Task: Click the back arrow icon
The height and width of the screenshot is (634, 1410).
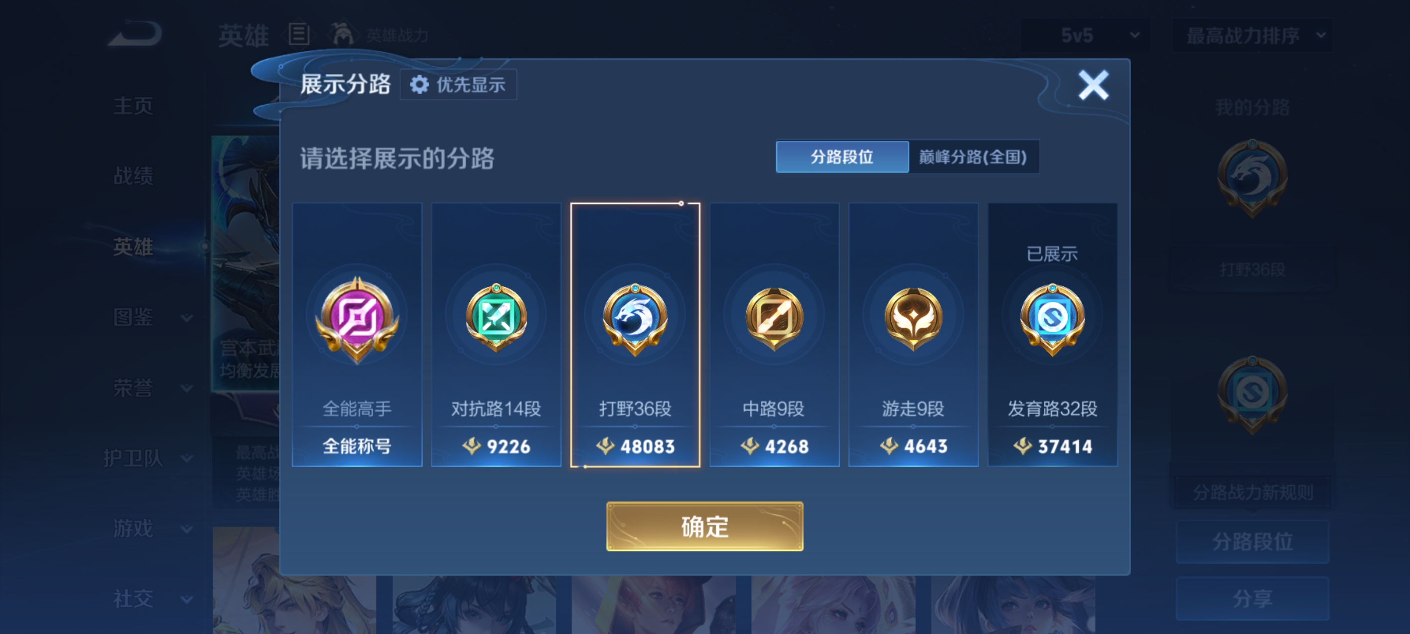Action: pos(135,34)
